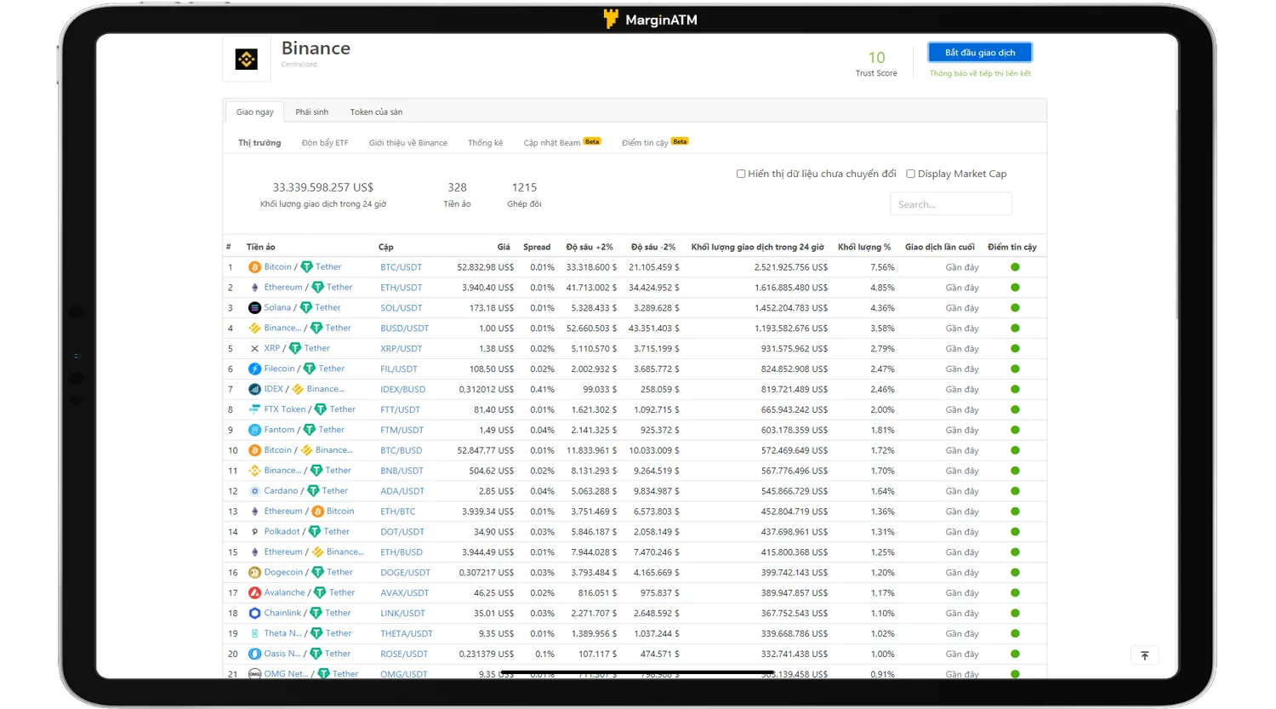This screenshot has height=709, width=1276.
Task: Click the green trust dot for BTC/USDT
Action: tap(1015, 267)
